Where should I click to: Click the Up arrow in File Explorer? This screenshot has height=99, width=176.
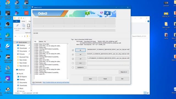(x=25, y=36)
